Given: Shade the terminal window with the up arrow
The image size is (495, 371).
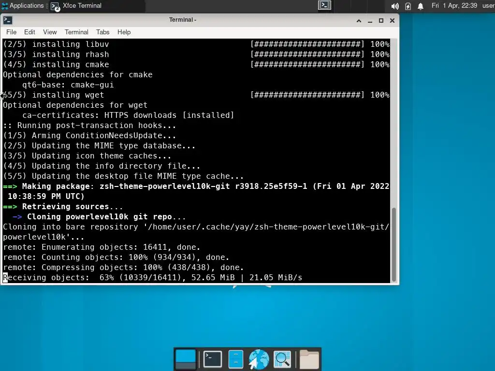Looking at the screenshot, I should coord(359,21).
